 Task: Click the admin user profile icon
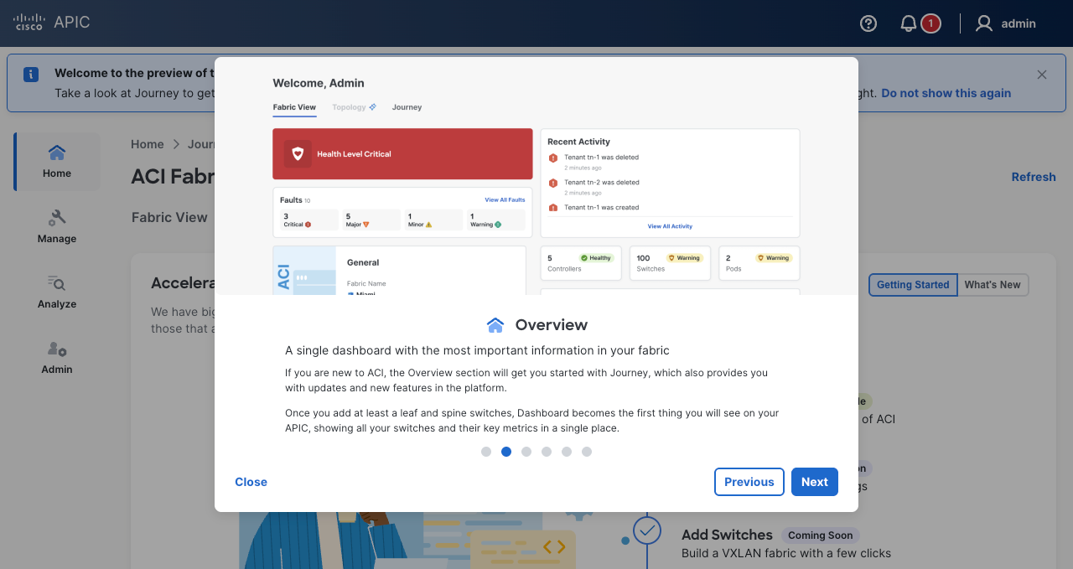[x=984, y=23]
